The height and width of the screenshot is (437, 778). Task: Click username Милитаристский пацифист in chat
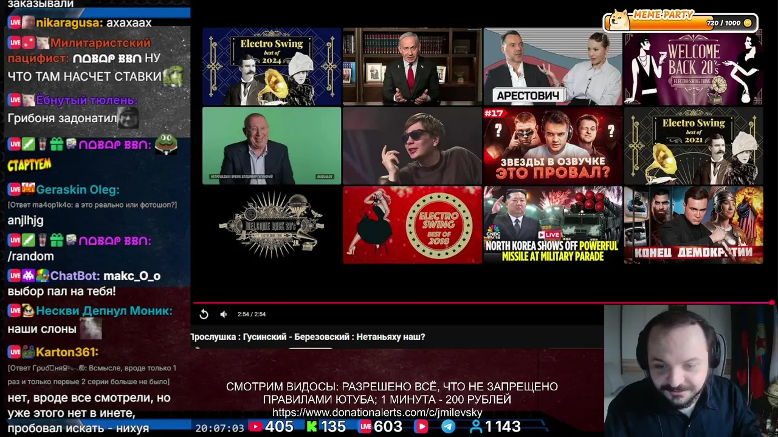click(x=79, y=51)
